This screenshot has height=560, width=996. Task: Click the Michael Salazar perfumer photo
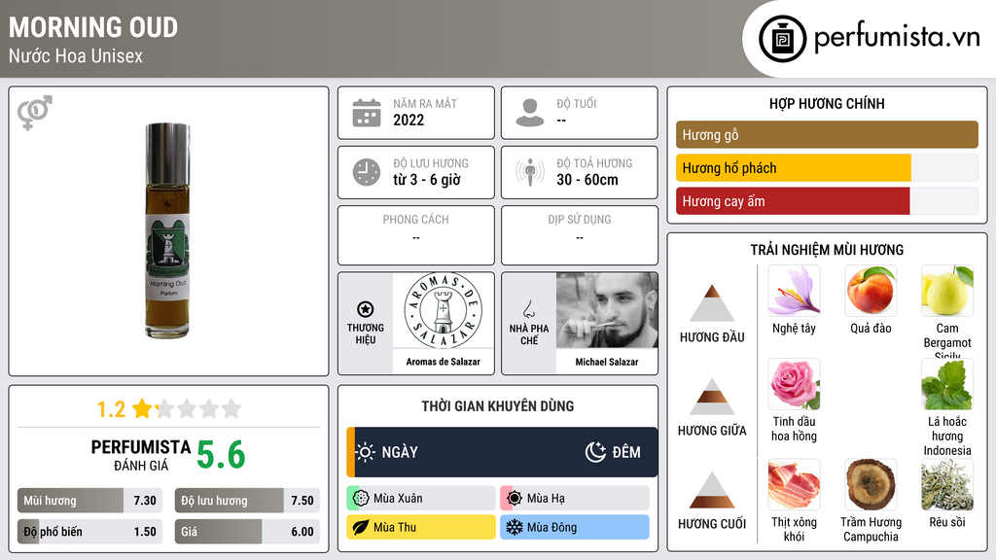[607, 310]
